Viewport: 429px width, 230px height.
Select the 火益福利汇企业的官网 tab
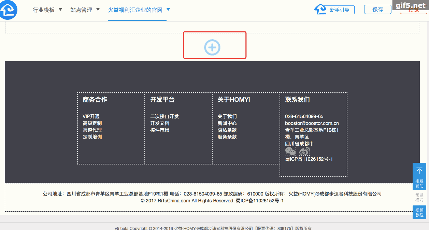coord(135,10)
